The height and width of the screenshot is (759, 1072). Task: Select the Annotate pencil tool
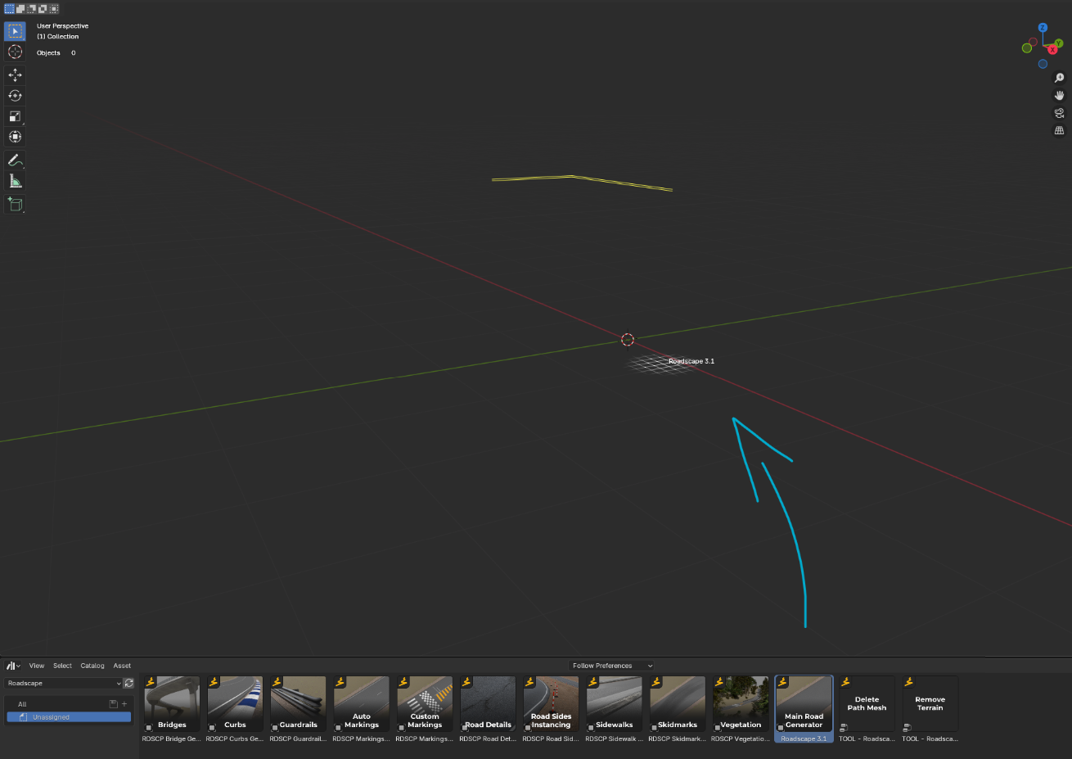(15, 160)
